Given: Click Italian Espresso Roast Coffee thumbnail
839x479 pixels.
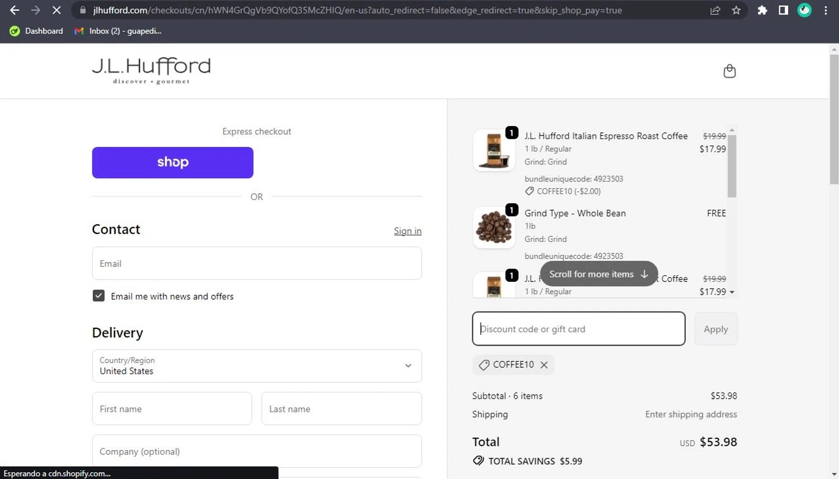Looking at the screenshot, I should [494, 150].
